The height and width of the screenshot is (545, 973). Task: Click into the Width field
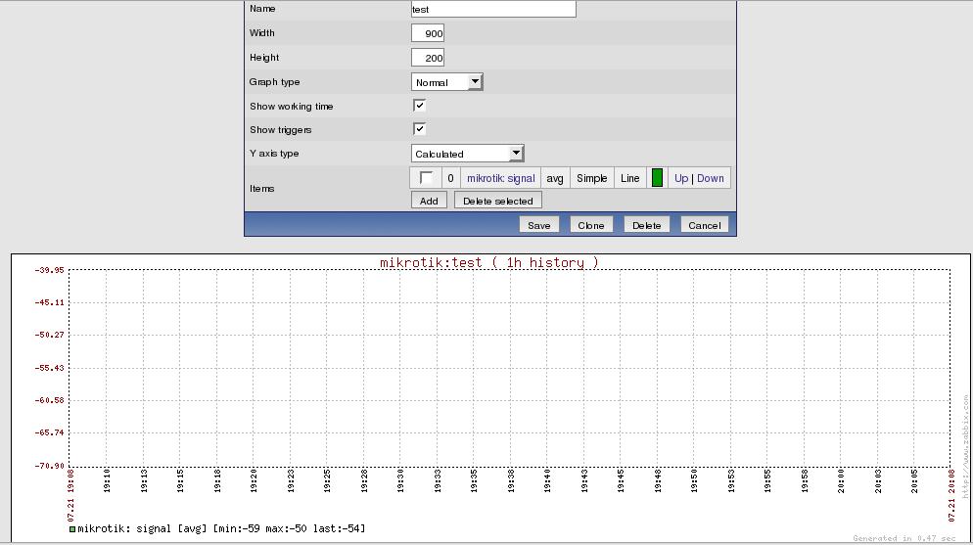[428, 33]
